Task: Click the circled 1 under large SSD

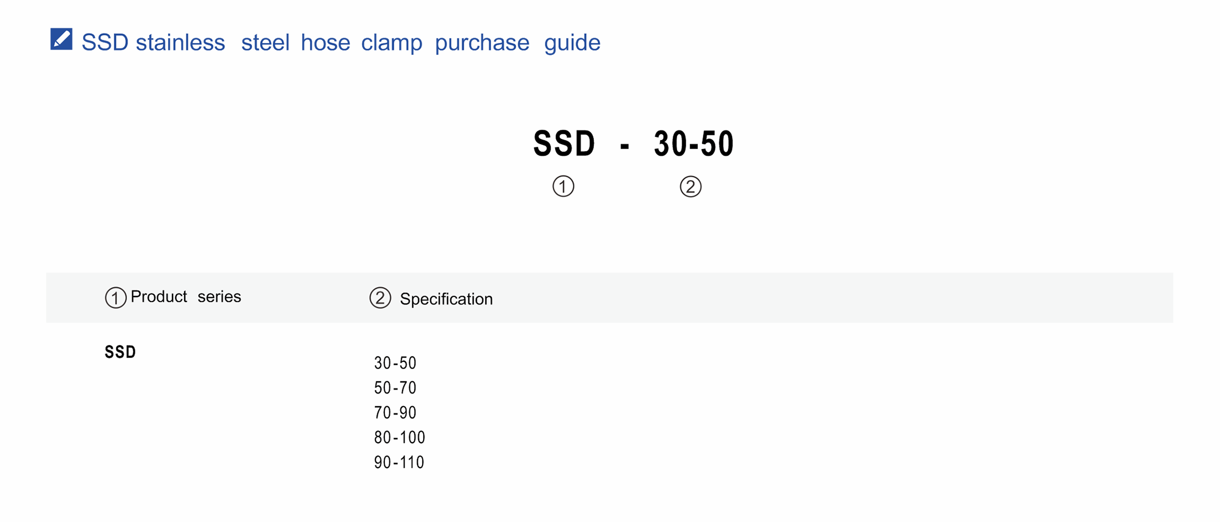Action: coord(563,186)
